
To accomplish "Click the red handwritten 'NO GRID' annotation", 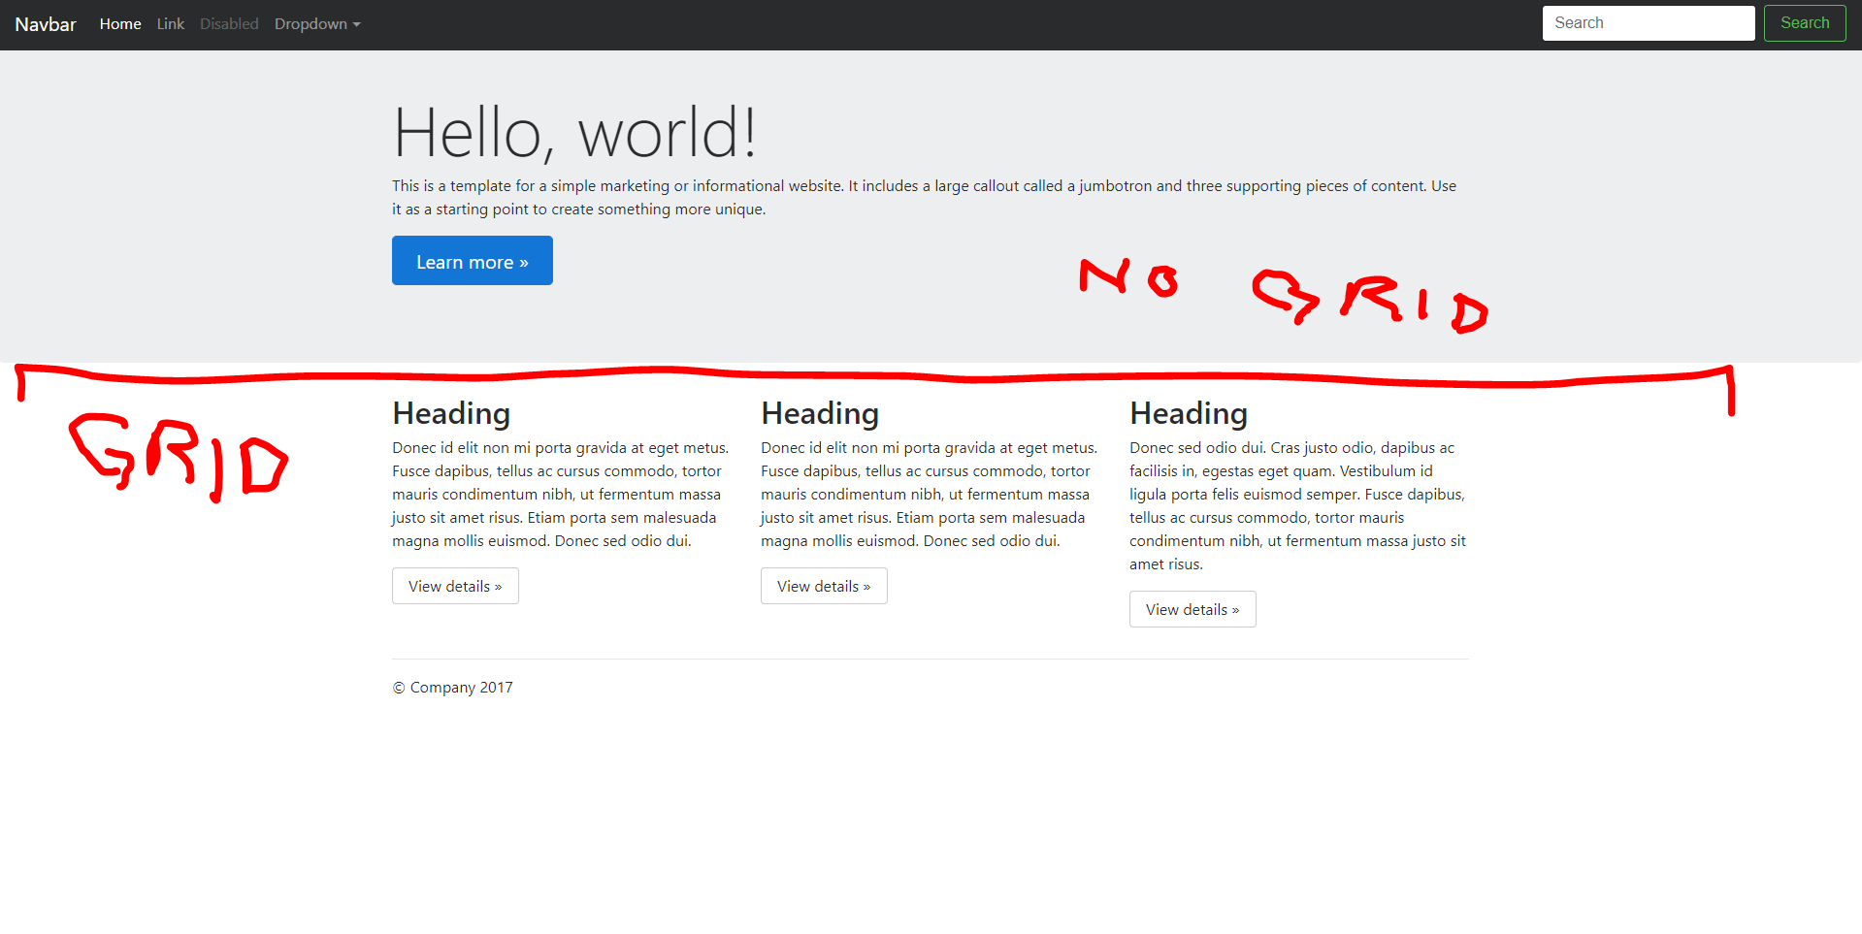I will pyautogui.click(x=1283, y=293).
